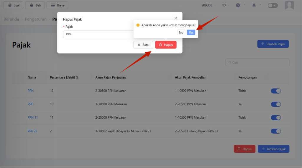Go to Beranda in the breadcrumb
This screenshot has height=168, width=302.
(x=11, y=19)
